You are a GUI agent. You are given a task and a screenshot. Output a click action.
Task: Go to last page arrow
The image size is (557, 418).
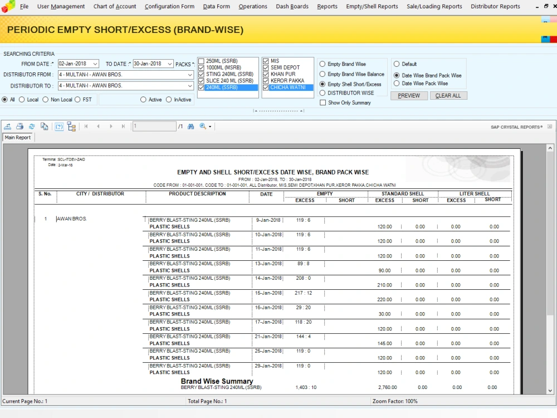coord(123,126)
